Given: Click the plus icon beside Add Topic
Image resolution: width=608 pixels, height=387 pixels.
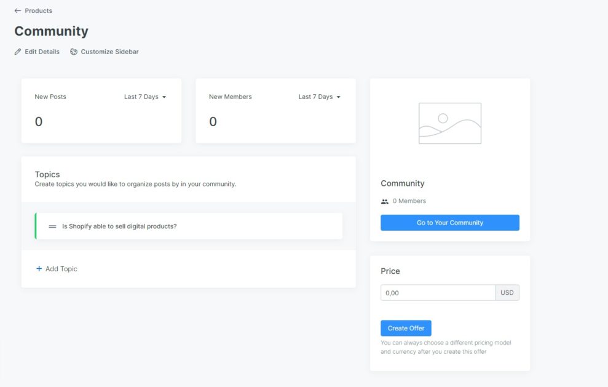Looking at the screenshot, I should [39, 269].
